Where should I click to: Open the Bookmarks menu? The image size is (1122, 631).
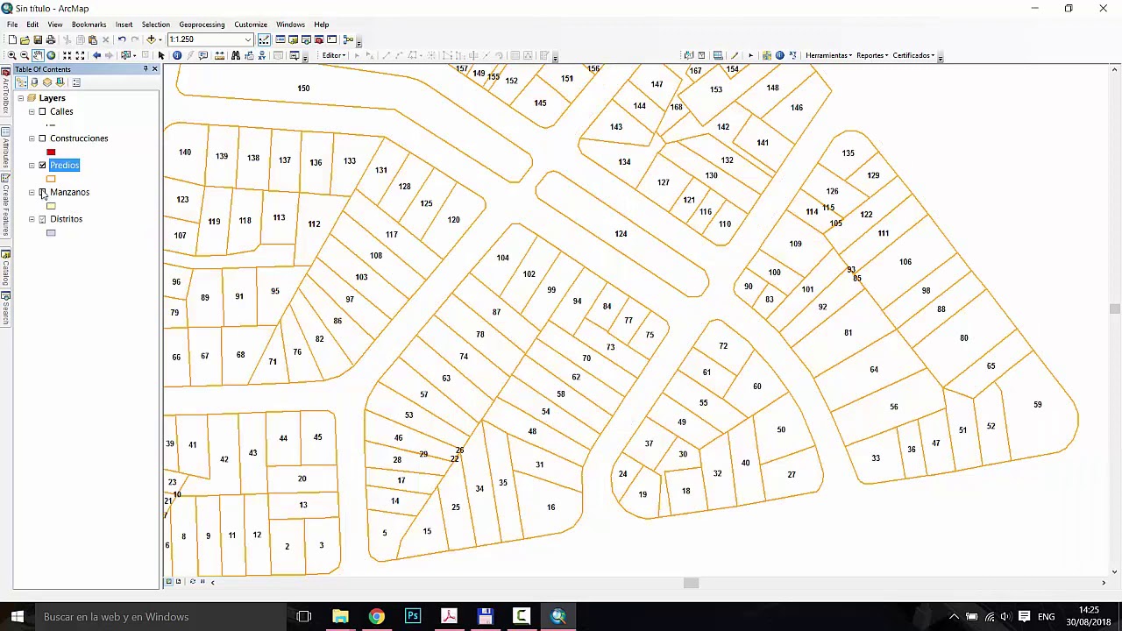point(89,25)
